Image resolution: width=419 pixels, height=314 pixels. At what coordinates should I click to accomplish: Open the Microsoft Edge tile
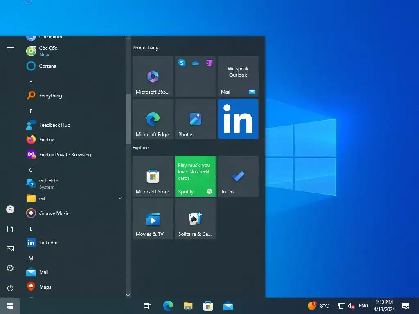click(x=153, y=119)
